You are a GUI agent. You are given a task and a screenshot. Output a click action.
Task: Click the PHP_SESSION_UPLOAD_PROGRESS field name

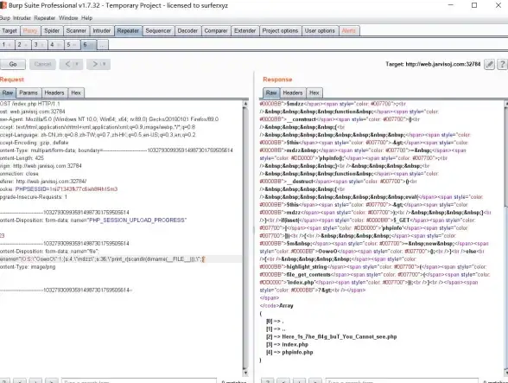(x=137, y=220)
